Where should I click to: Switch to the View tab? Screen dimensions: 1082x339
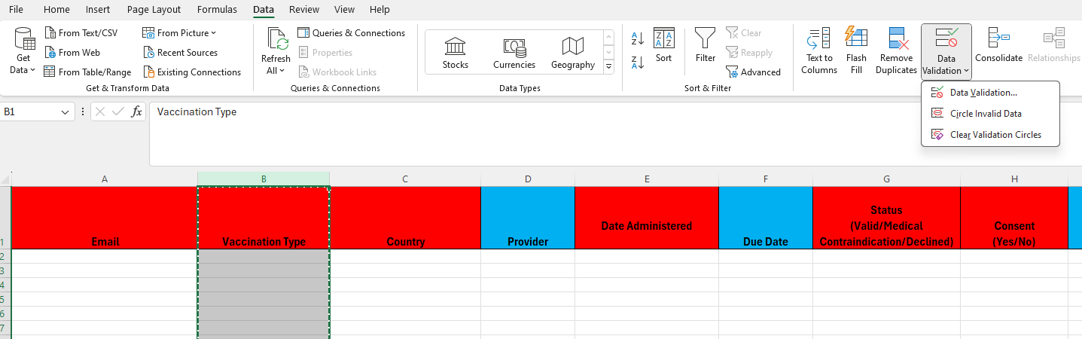344,10
